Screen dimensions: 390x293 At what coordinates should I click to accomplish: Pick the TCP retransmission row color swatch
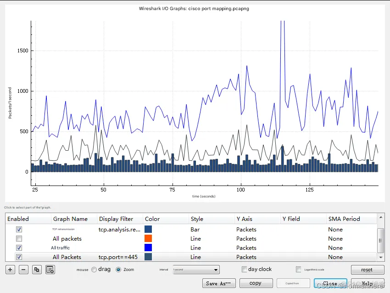(148, 229)
